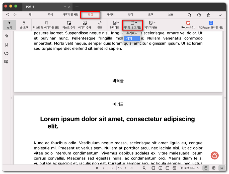The height and width of the screenshot is (174, 229).
Task: Click the undo arrow icon
Action: [x=8, y=15]
